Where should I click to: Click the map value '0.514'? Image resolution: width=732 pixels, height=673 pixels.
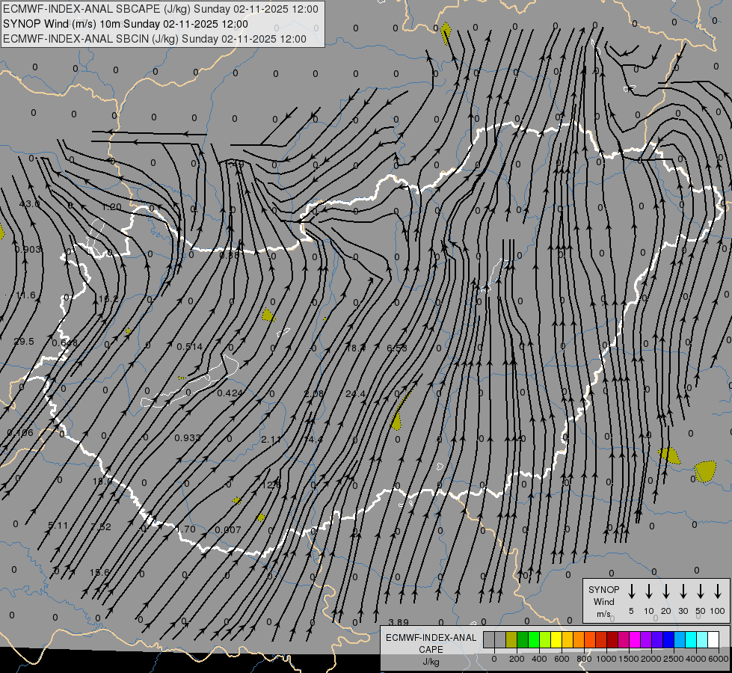[189, 346]
